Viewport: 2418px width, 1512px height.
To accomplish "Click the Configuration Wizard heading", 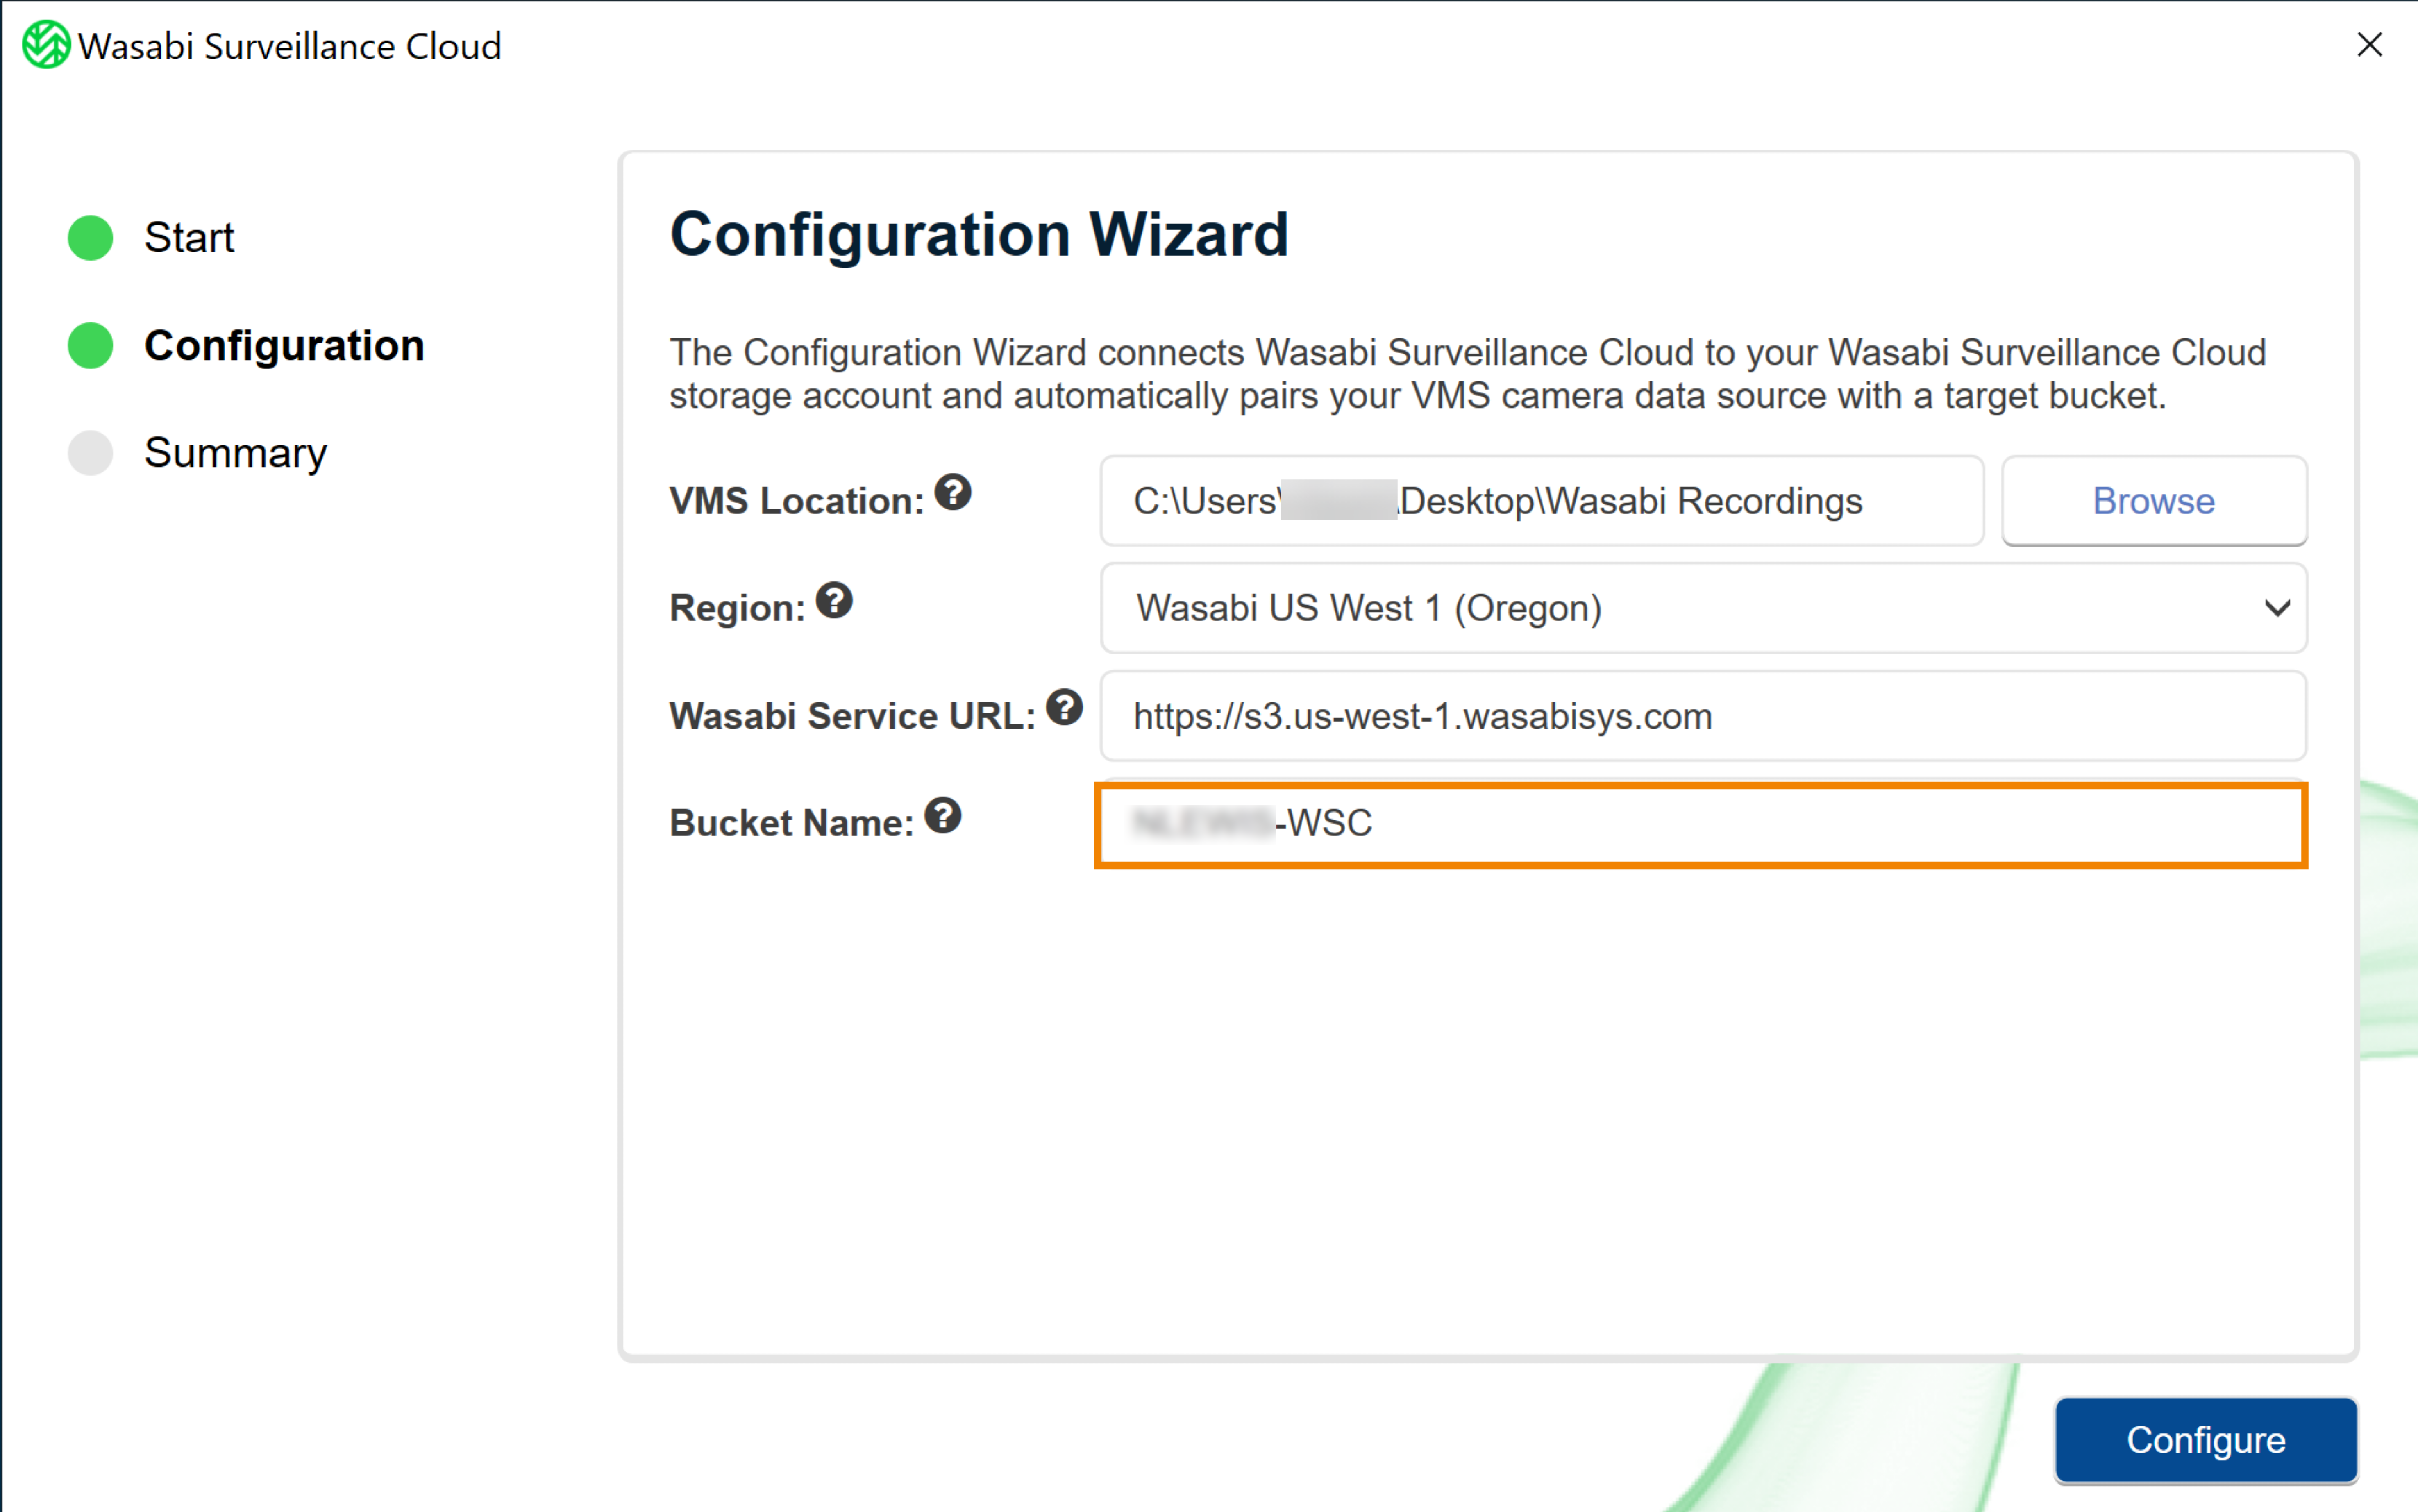I will pyautogui.click(x=979, y=235).
